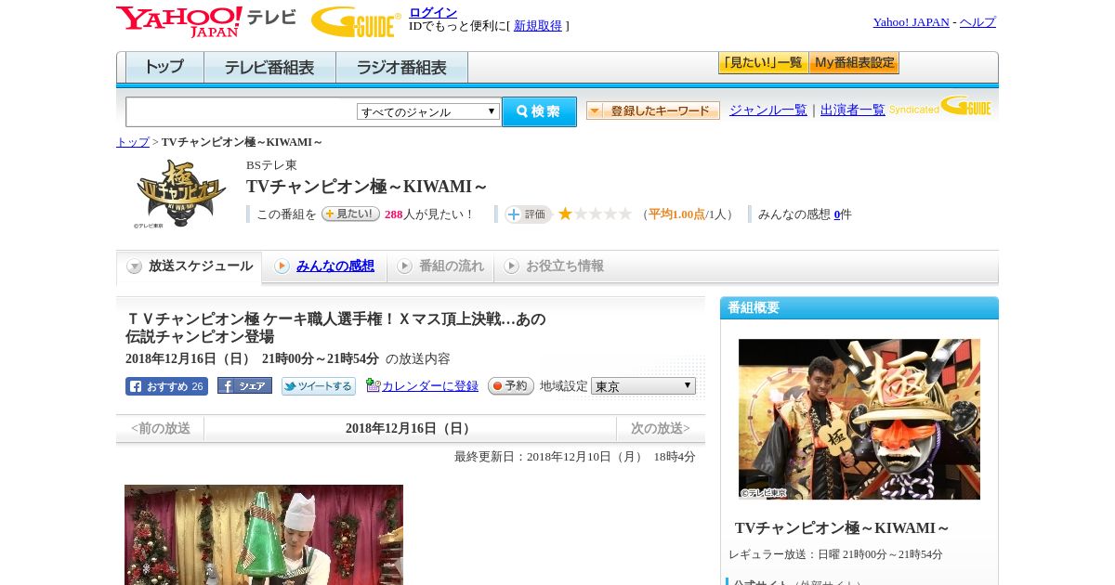This screenshot has height=585, width=1115.
Task: Click the 最終更新日 timestamp text
Action: [x=575, y=457]
